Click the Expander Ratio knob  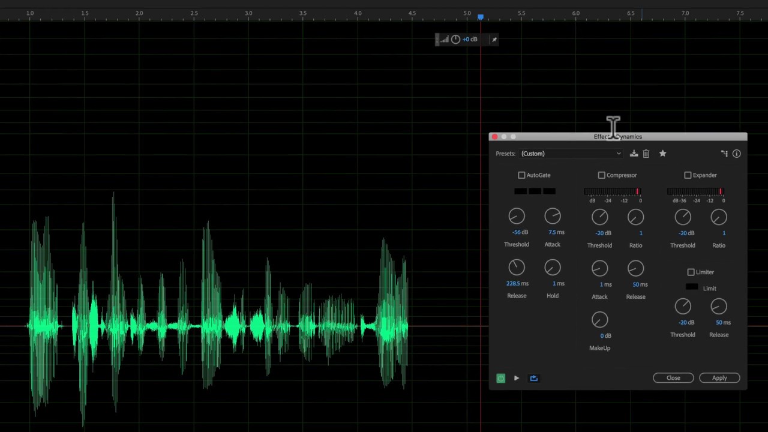click(x=719, y=217)
